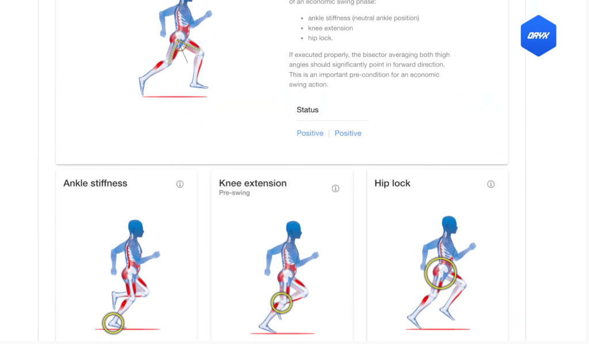The width and height of the screenshot is (589, 344).
Task: Click the Ankle stiffness card title
Action: pyautogui.click(x=95, y=184)
